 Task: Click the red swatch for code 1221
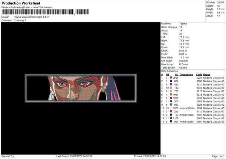tap(171, 78)
